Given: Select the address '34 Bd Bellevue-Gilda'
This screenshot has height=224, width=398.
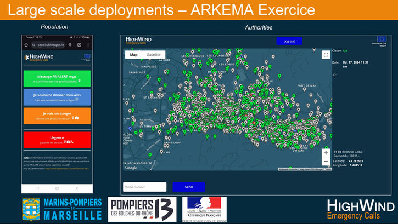Looking at the screenshot, I should pyautogui.click(x=347, y=152).
